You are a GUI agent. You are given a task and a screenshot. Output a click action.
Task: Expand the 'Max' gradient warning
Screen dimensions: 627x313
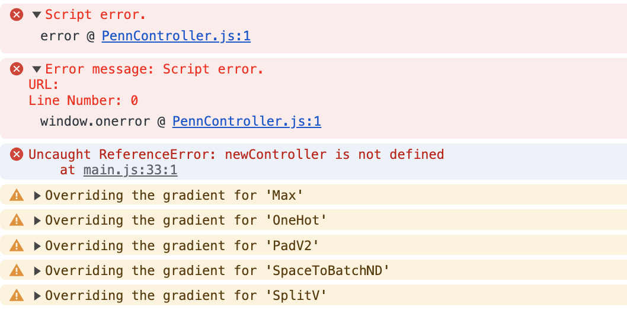point(37,196)
